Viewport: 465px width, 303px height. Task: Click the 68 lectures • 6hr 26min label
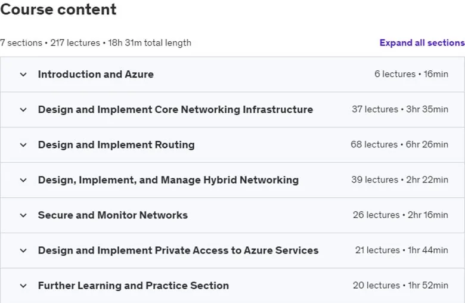tap(399, 144)
